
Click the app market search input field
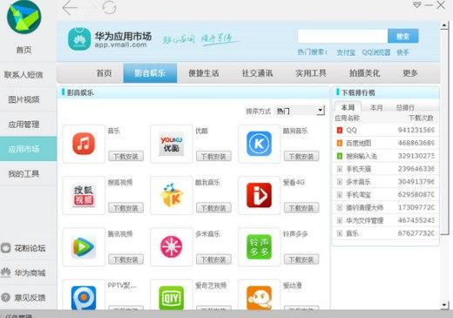342,36
